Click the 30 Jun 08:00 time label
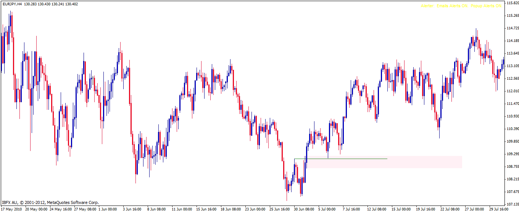The width and height of the screenshot is (519, 212). tap(305, 209)
